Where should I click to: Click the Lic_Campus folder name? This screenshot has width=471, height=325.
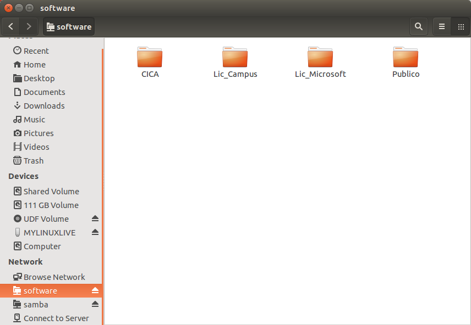235,74
